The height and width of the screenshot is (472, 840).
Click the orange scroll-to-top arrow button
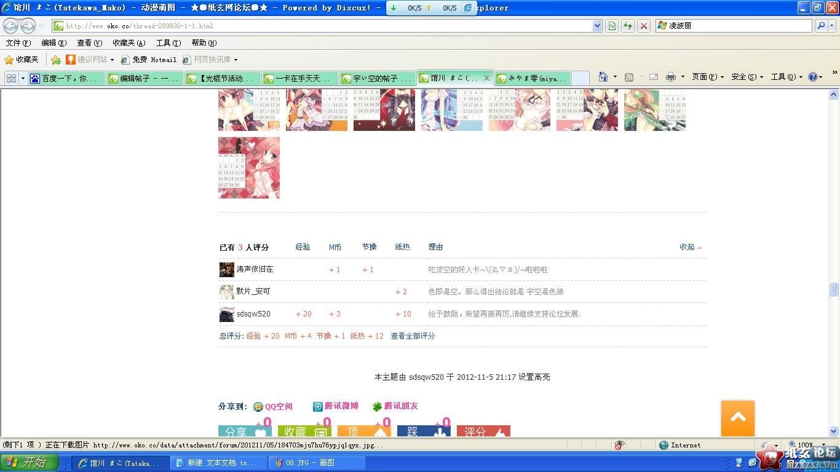pos(738,418)
